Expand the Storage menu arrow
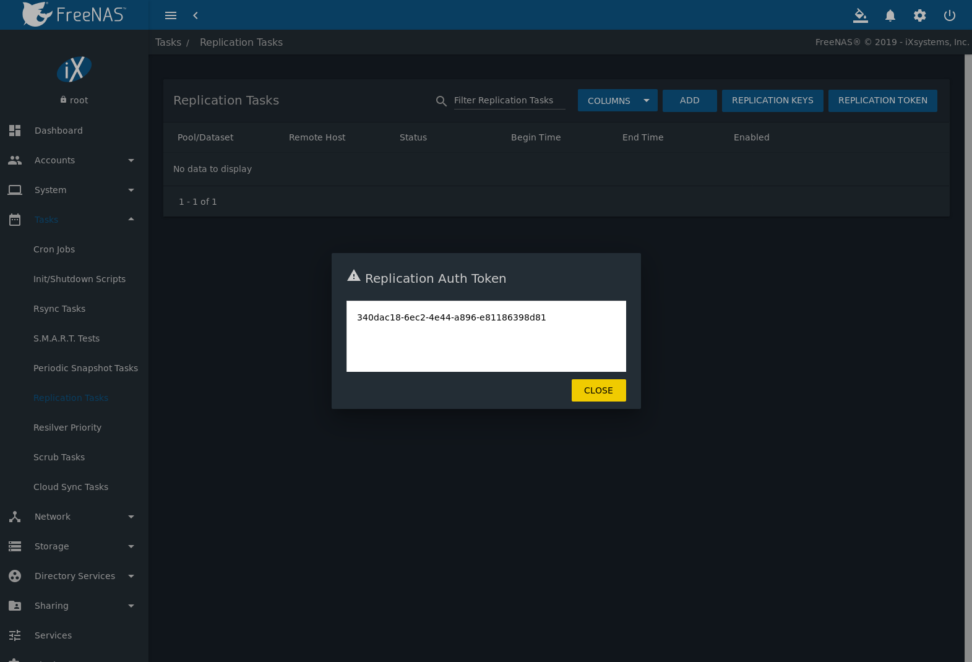Viewport: 972px width, 662px height. pos(131,546)
